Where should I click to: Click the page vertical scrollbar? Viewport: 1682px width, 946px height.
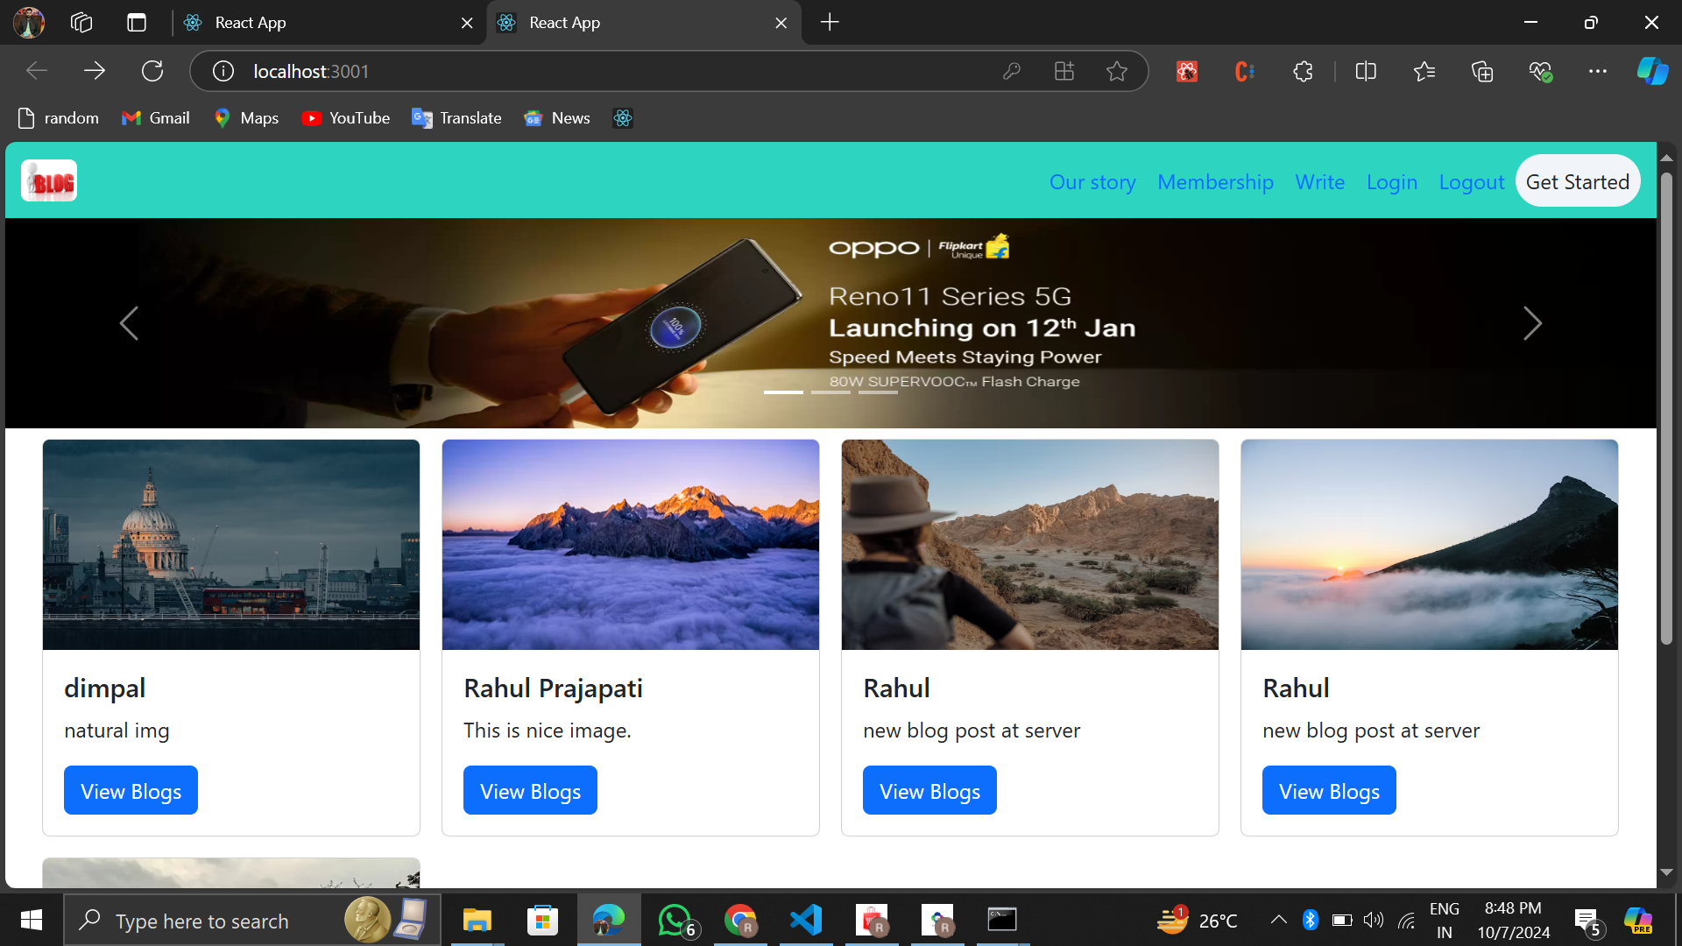(1666, 407)
